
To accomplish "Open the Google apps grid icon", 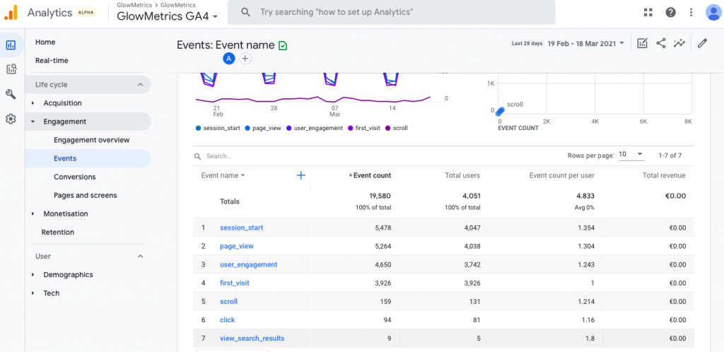I will pyautogui.click(x=648, y=12).
